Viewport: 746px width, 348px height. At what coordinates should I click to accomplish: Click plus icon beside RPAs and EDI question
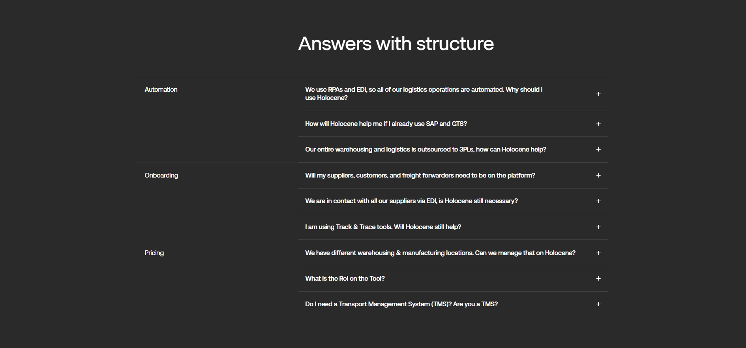(598, 94)
